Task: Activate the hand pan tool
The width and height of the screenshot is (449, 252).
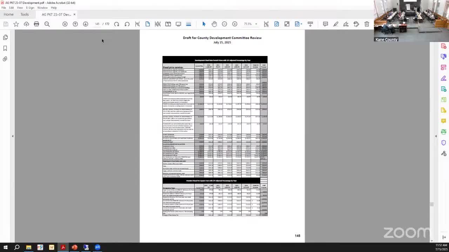Action: pos(214,24)
